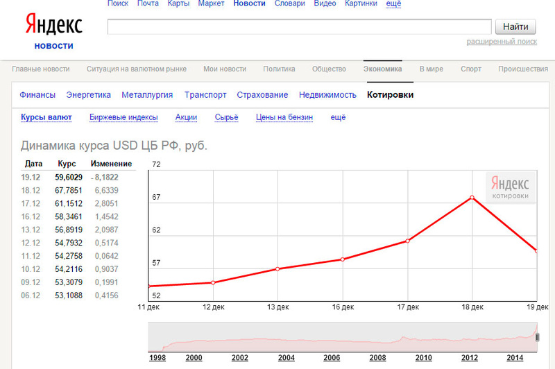This screenshot has height=369, width=555.
Task: Expand 'ещё' in quotes categories row
Action: point(338,117)
